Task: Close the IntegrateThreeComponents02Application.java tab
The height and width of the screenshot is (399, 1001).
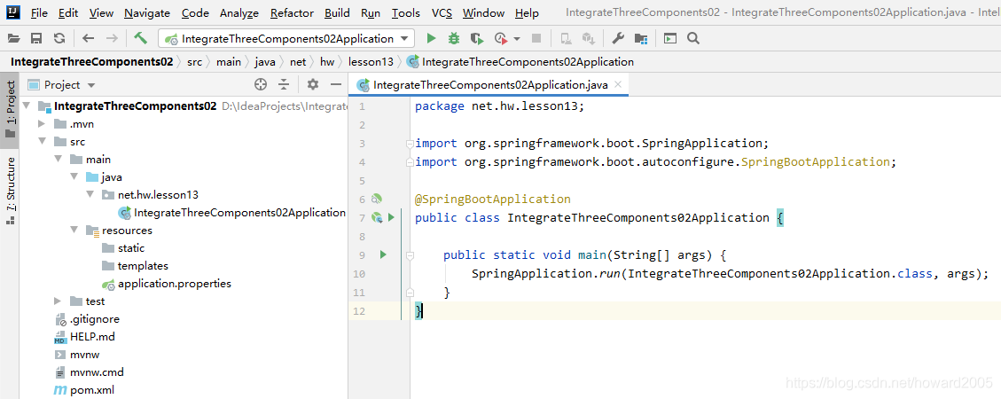Action: pos(618,84)
